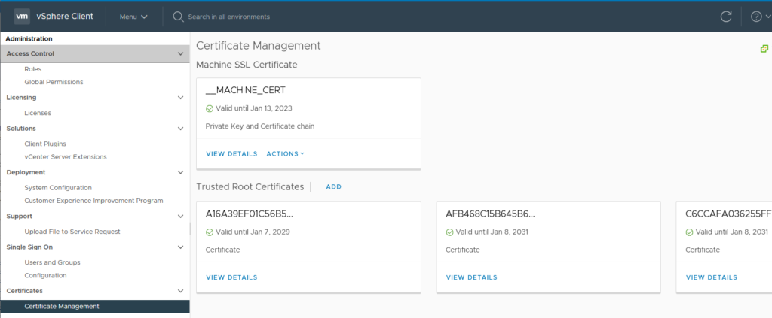The height and width of the screenshot is (318, 772).
Task: Collapse the Certificates section chevron
Action: (180, 291)
